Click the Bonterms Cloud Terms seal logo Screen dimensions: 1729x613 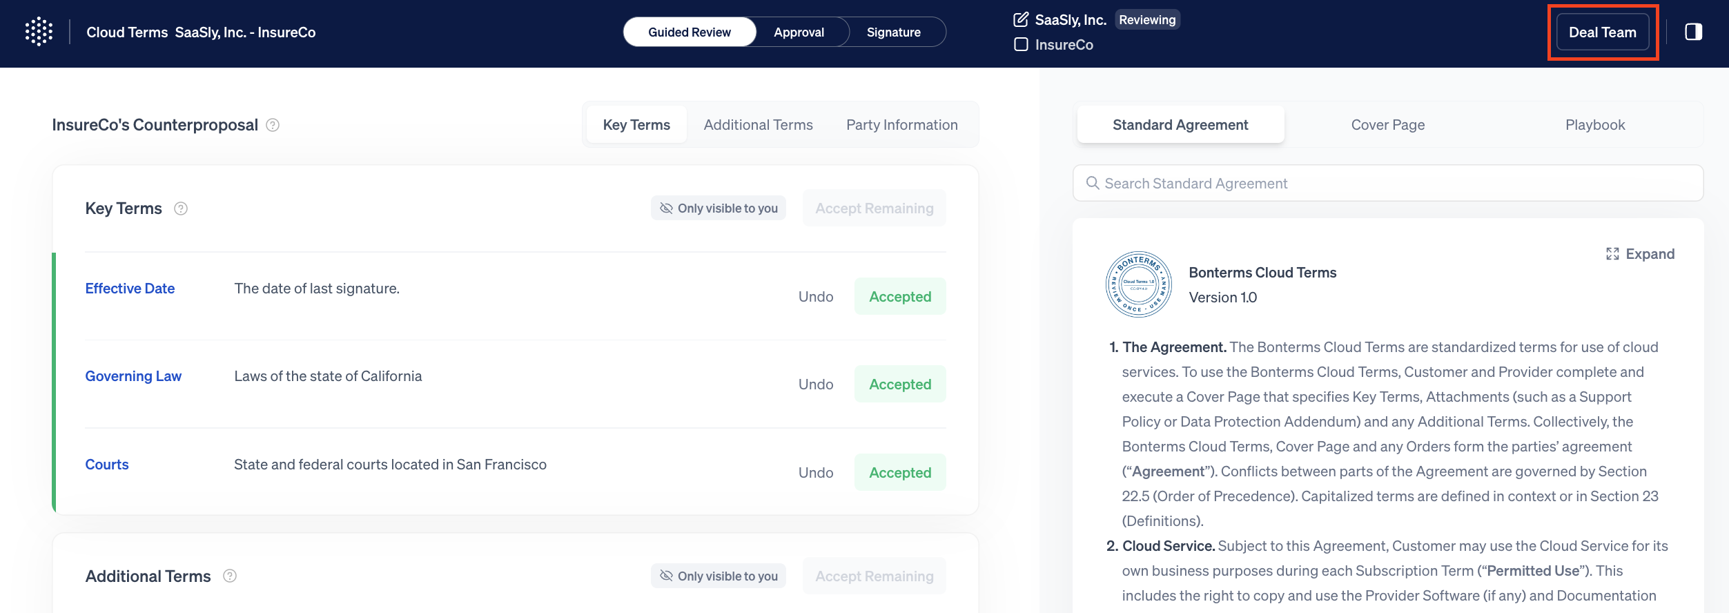(1138, 284)
